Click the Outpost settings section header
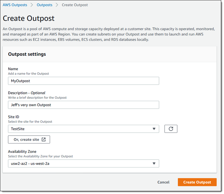Viewport: 224px width, 194px height. pos(27,54)
